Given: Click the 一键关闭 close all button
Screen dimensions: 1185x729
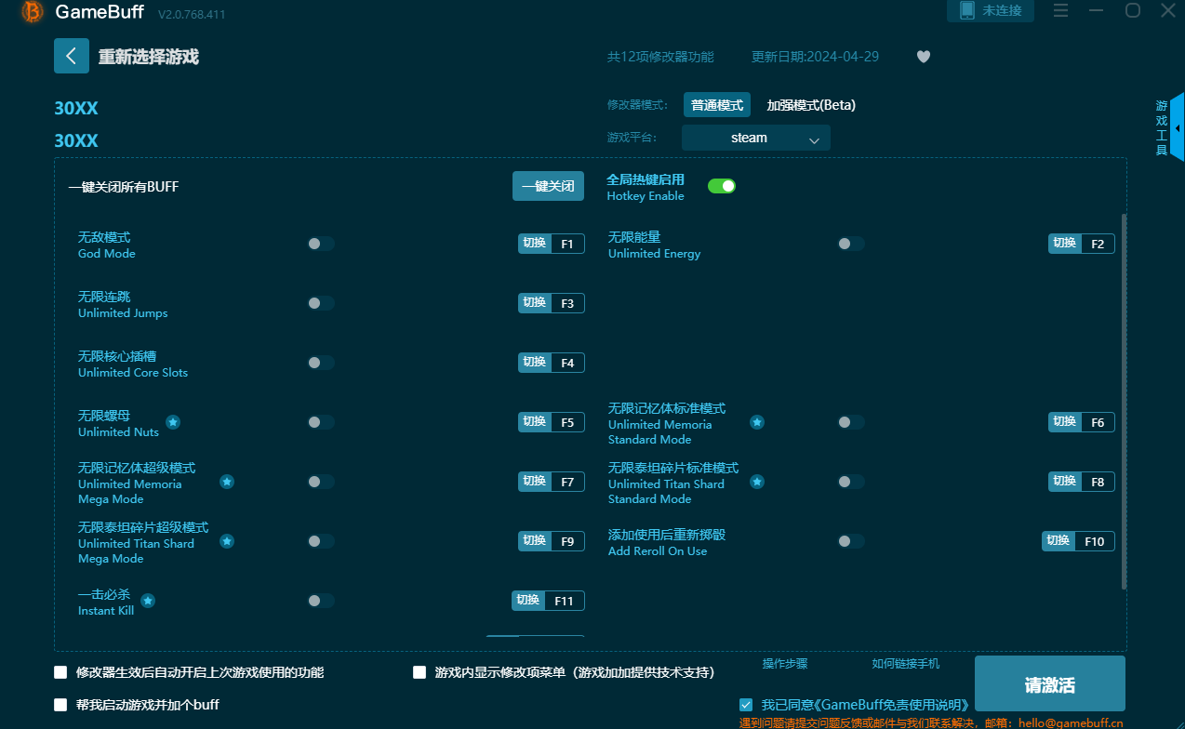Looking at the screenshot, I should click(549, 186).
